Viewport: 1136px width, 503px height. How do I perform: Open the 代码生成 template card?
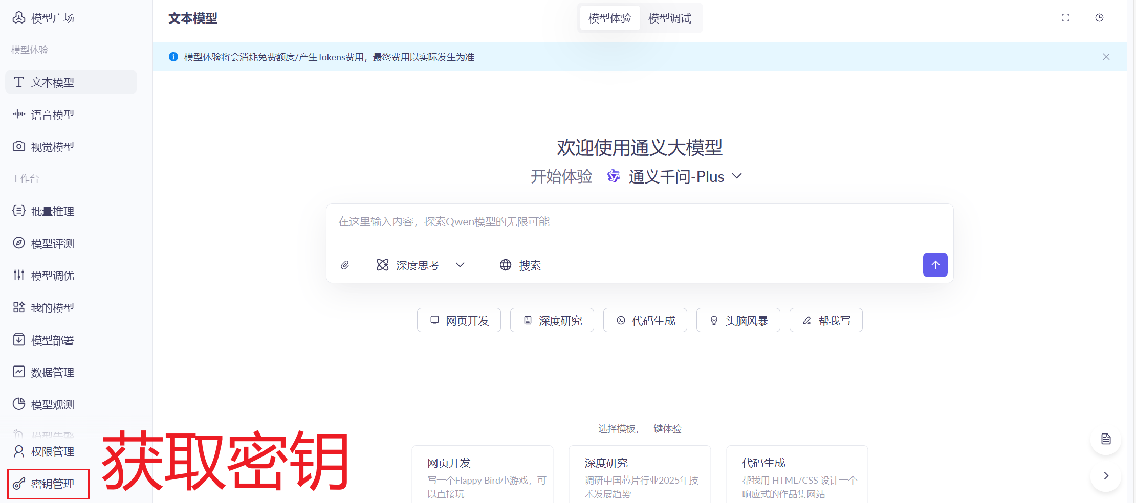pyautogui.click(x=797, y=474)
